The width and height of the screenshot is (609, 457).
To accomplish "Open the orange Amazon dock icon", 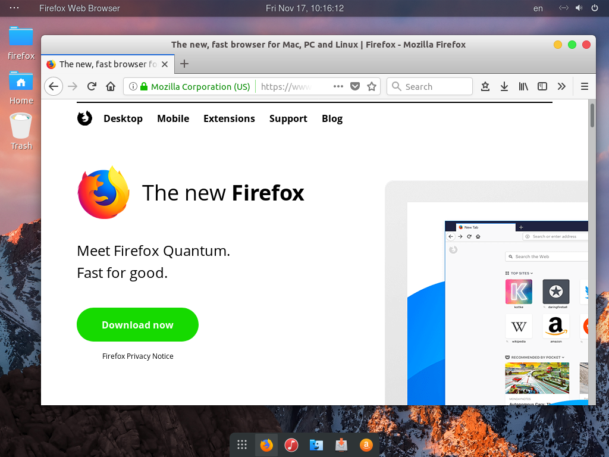I will click(x=366, y=445).
